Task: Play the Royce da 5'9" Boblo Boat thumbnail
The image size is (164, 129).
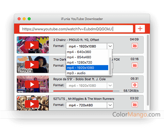Action: point(32,85)
